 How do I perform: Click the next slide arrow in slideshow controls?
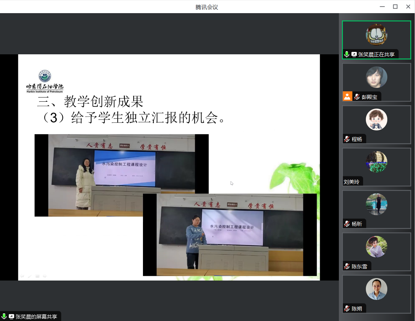click(x=45, y=276)
